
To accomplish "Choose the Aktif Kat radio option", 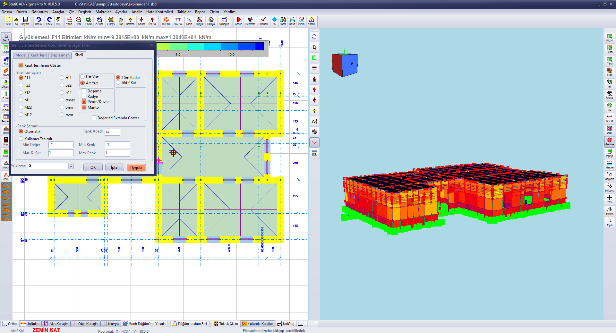I will click(x=118, y=82).
